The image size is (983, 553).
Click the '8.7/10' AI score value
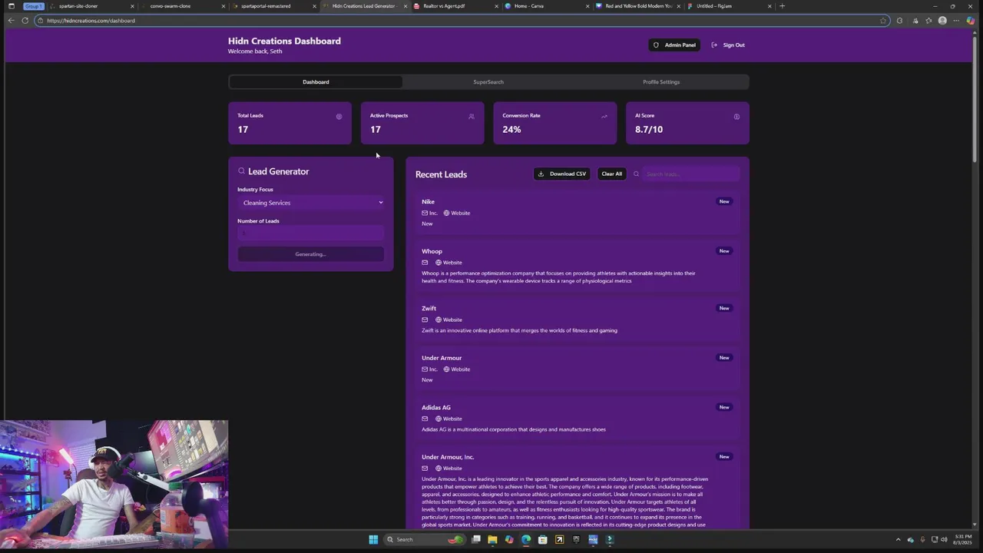click(x=649, y=130)
